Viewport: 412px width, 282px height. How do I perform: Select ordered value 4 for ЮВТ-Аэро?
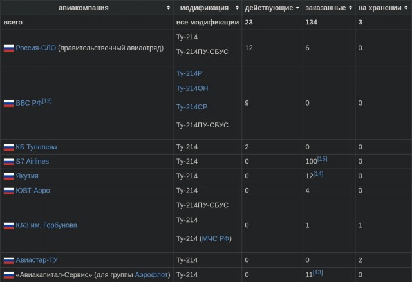[x=308, y=191]
